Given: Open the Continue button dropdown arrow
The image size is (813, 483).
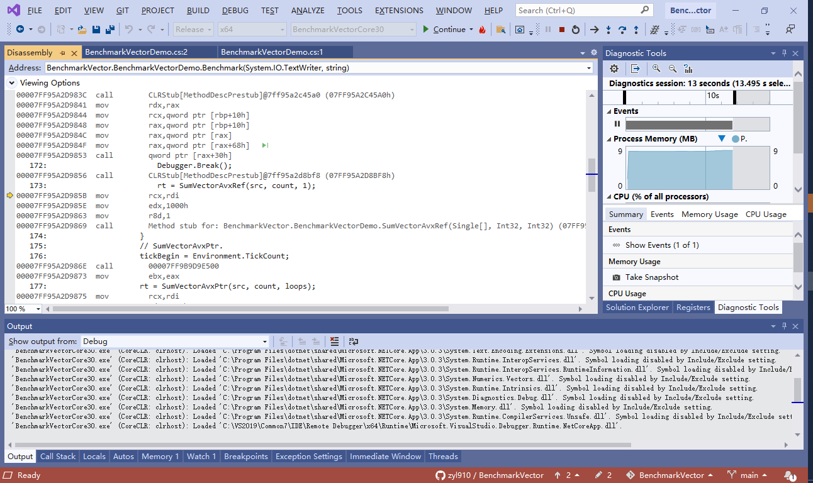Looking at the screenshot, I should (x=471, y=30).
